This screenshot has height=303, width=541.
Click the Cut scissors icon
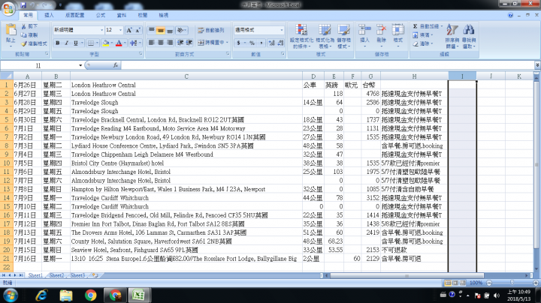point(24,26)
